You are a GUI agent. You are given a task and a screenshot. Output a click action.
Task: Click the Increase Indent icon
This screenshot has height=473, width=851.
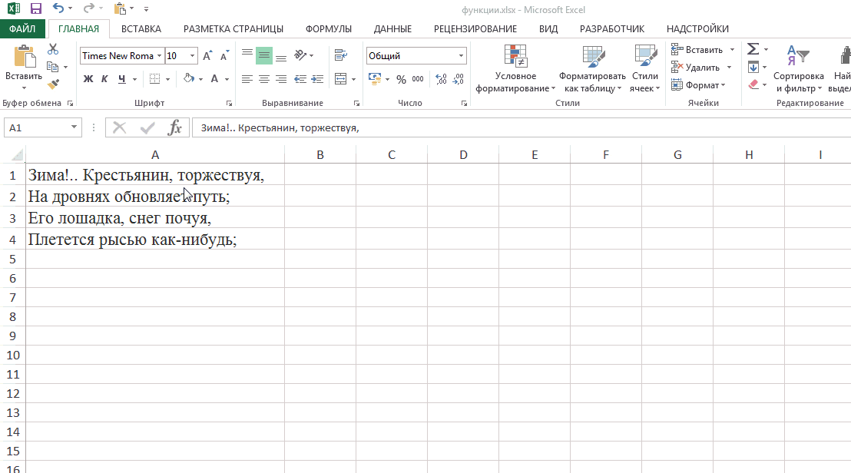point(316,79)
